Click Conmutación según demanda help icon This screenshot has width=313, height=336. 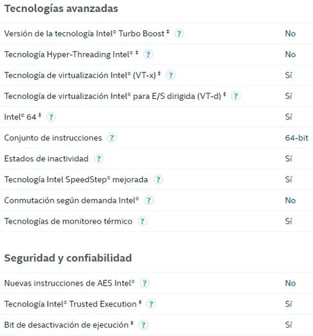149,200
